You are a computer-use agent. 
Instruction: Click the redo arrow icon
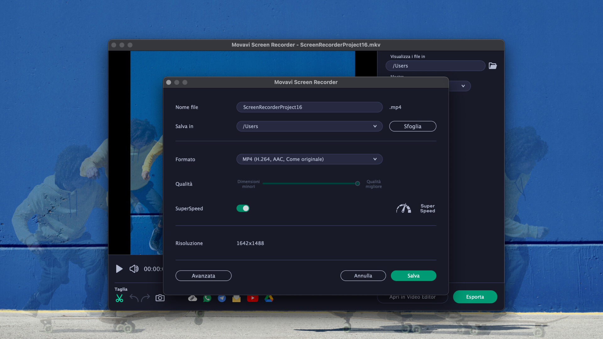click(145, 298)
